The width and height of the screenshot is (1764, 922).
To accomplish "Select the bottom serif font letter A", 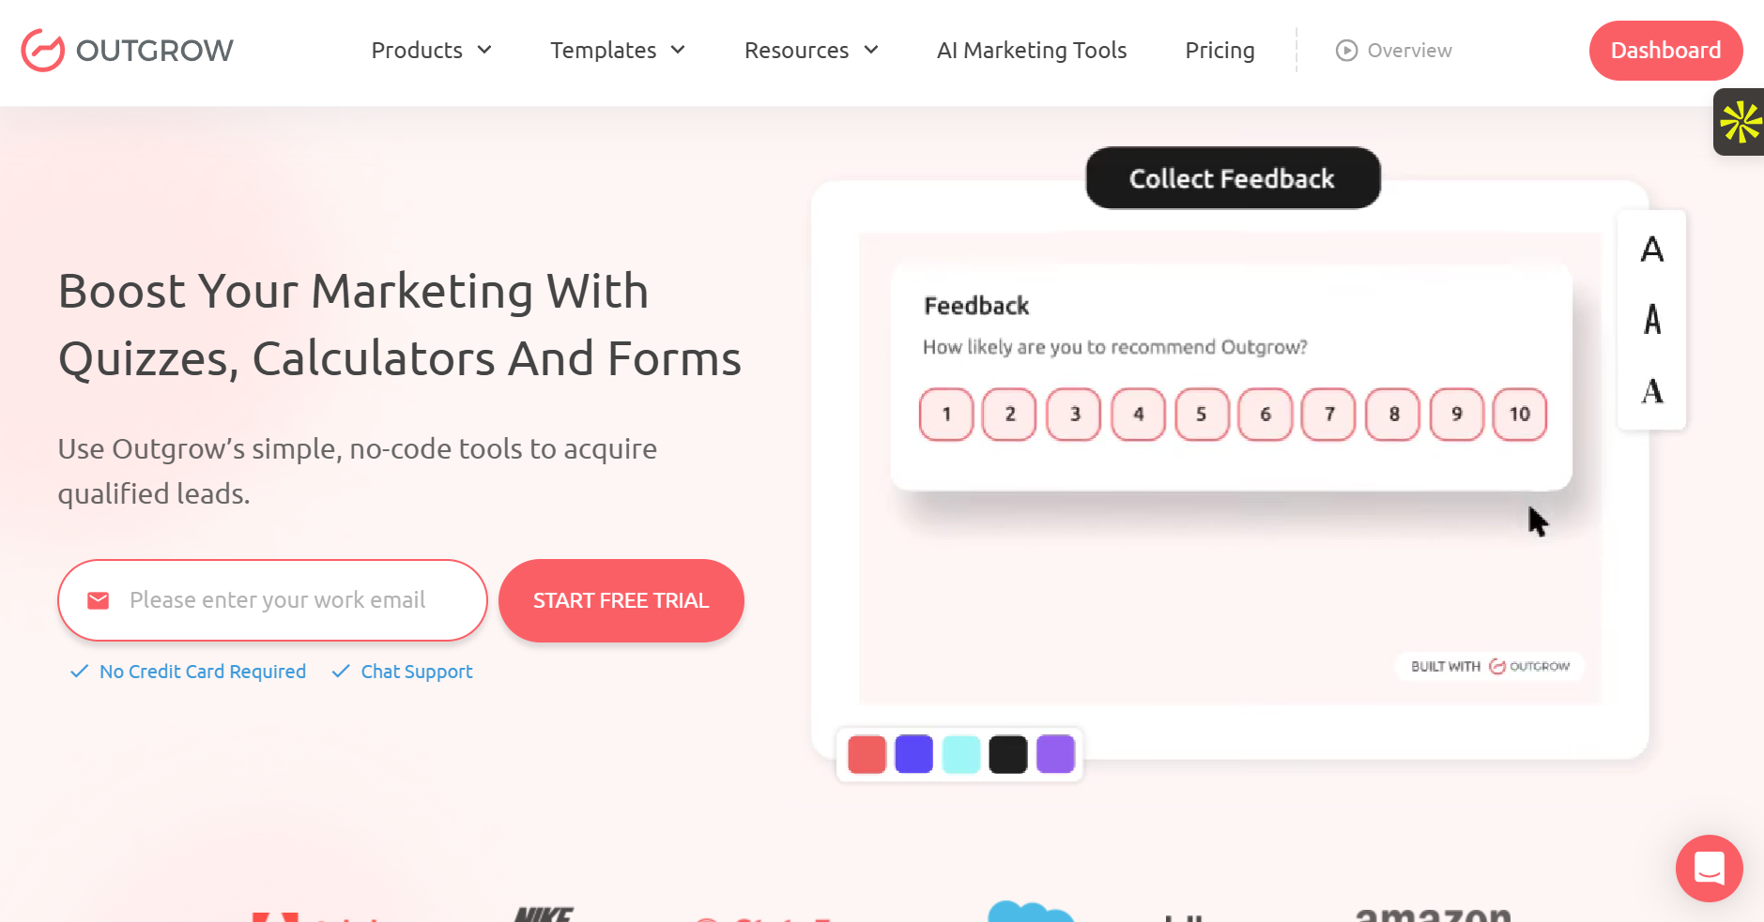I will 1652,391.
